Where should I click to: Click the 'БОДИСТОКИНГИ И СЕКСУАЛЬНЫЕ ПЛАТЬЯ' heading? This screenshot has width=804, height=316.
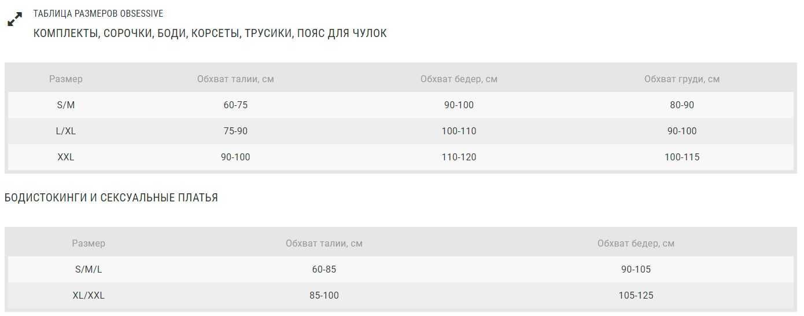point(111,198)
